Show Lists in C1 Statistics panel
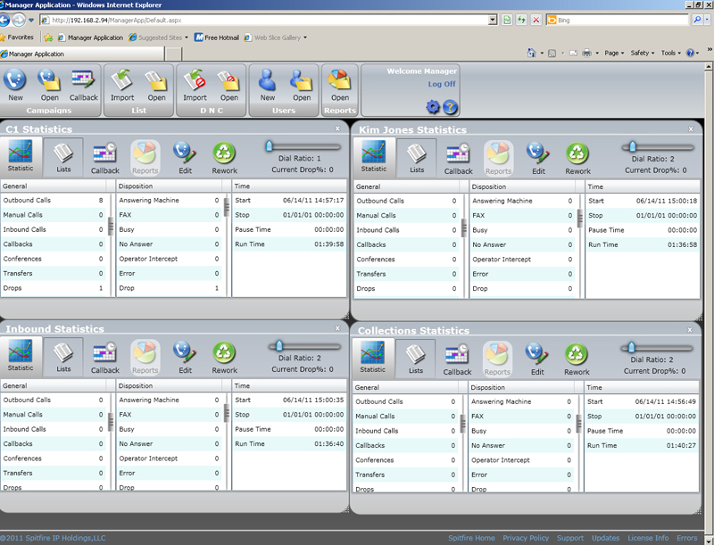 63,157
